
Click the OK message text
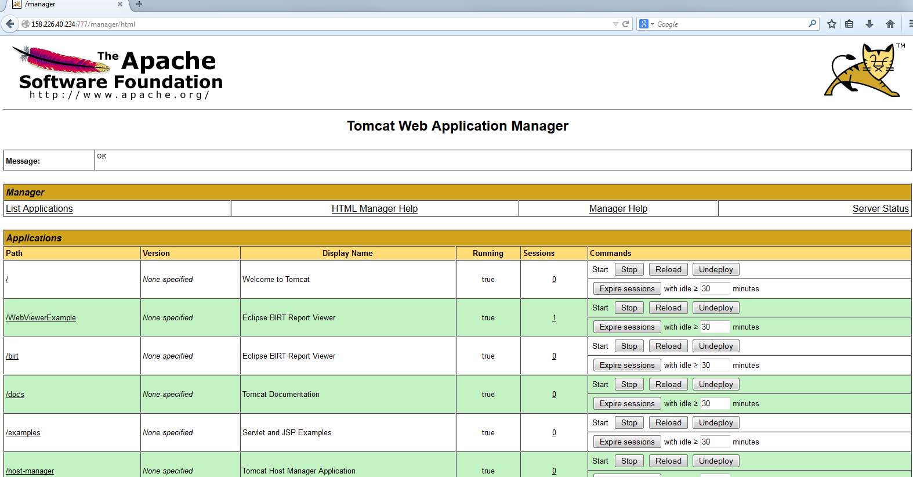tap(102, 156)
